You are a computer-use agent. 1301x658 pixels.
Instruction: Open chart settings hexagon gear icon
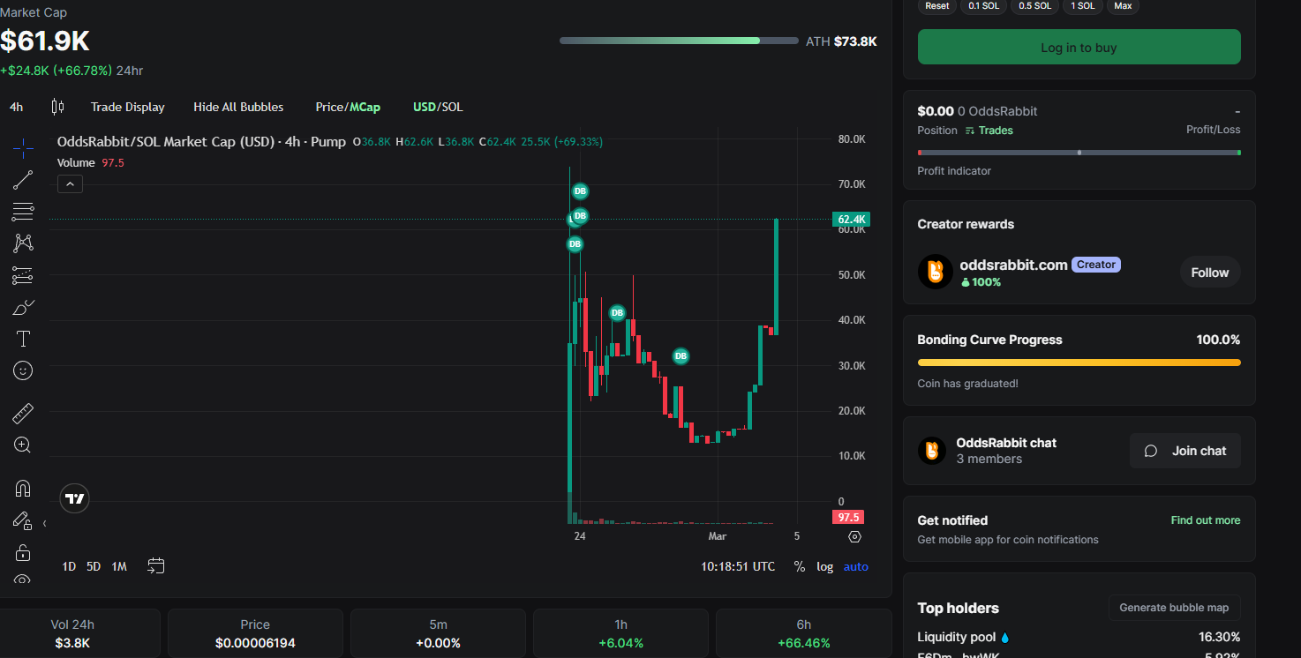854,536
